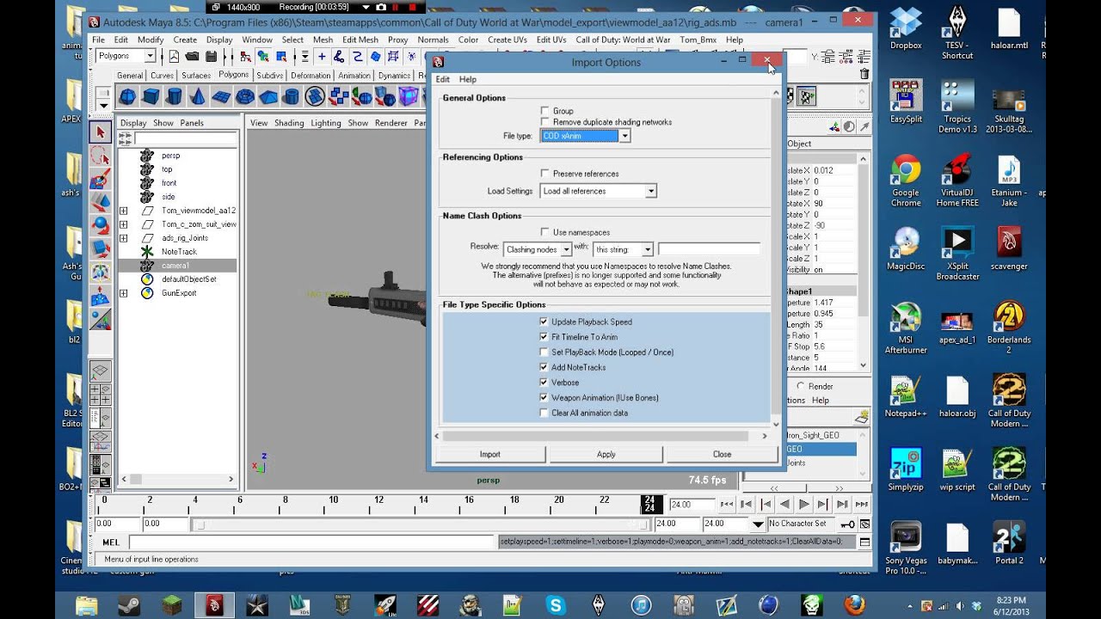Enable Use namespaces checkbox
Viewport: 1101px width, 619px height.
[x=544, y=232]
